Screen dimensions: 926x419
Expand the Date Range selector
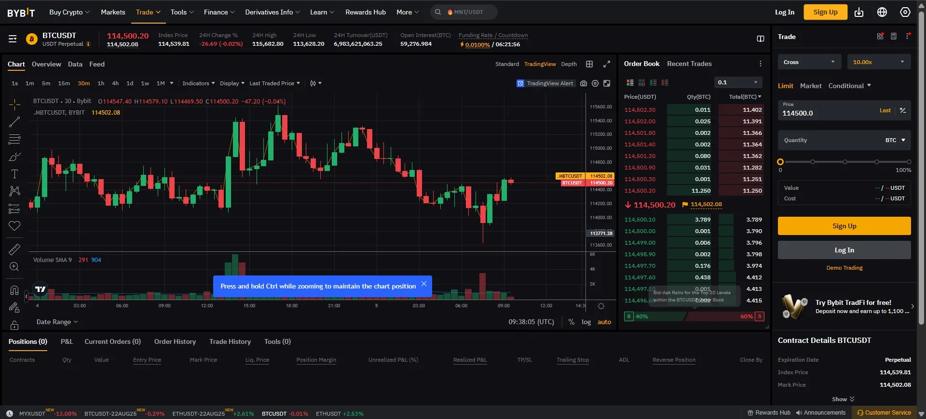57,322
